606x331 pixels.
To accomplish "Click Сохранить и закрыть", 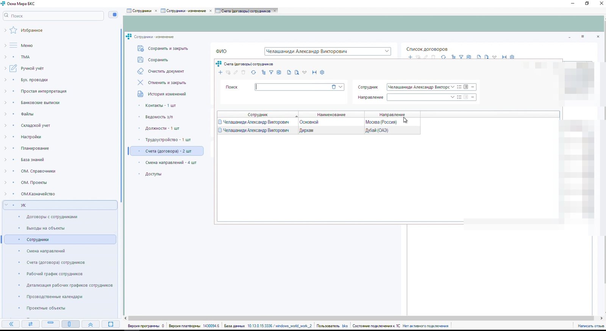I will (x=168, y=48).
